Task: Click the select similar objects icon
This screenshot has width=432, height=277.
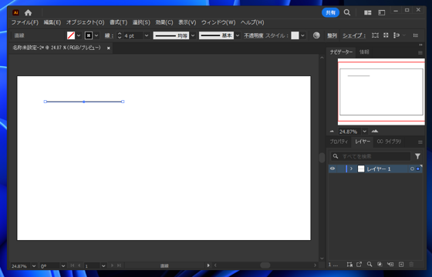Action: [397, 35]
